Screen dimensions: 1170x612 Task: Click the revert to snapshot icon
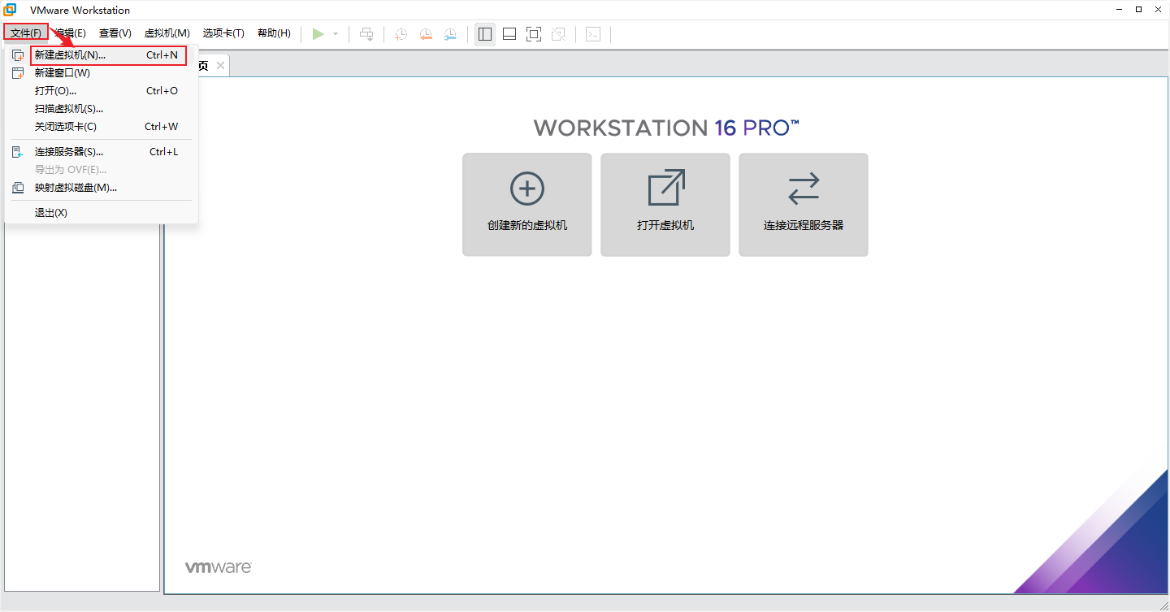point(426,34)
